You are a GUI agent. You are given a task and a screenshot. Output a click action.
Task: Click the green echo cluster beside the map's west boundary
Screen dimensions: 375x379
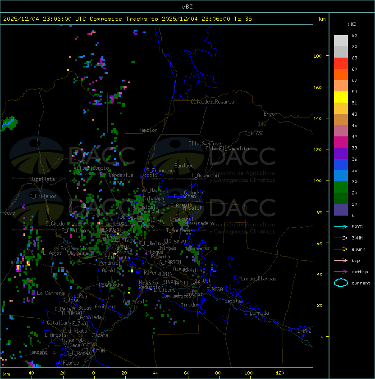[9, 123]
